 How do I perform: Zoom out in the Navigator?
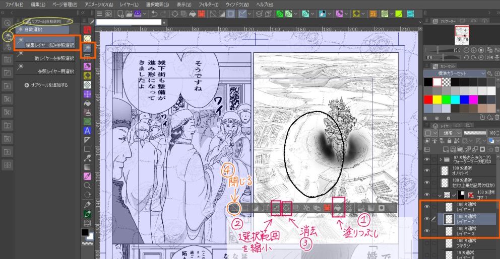[467, 50]
